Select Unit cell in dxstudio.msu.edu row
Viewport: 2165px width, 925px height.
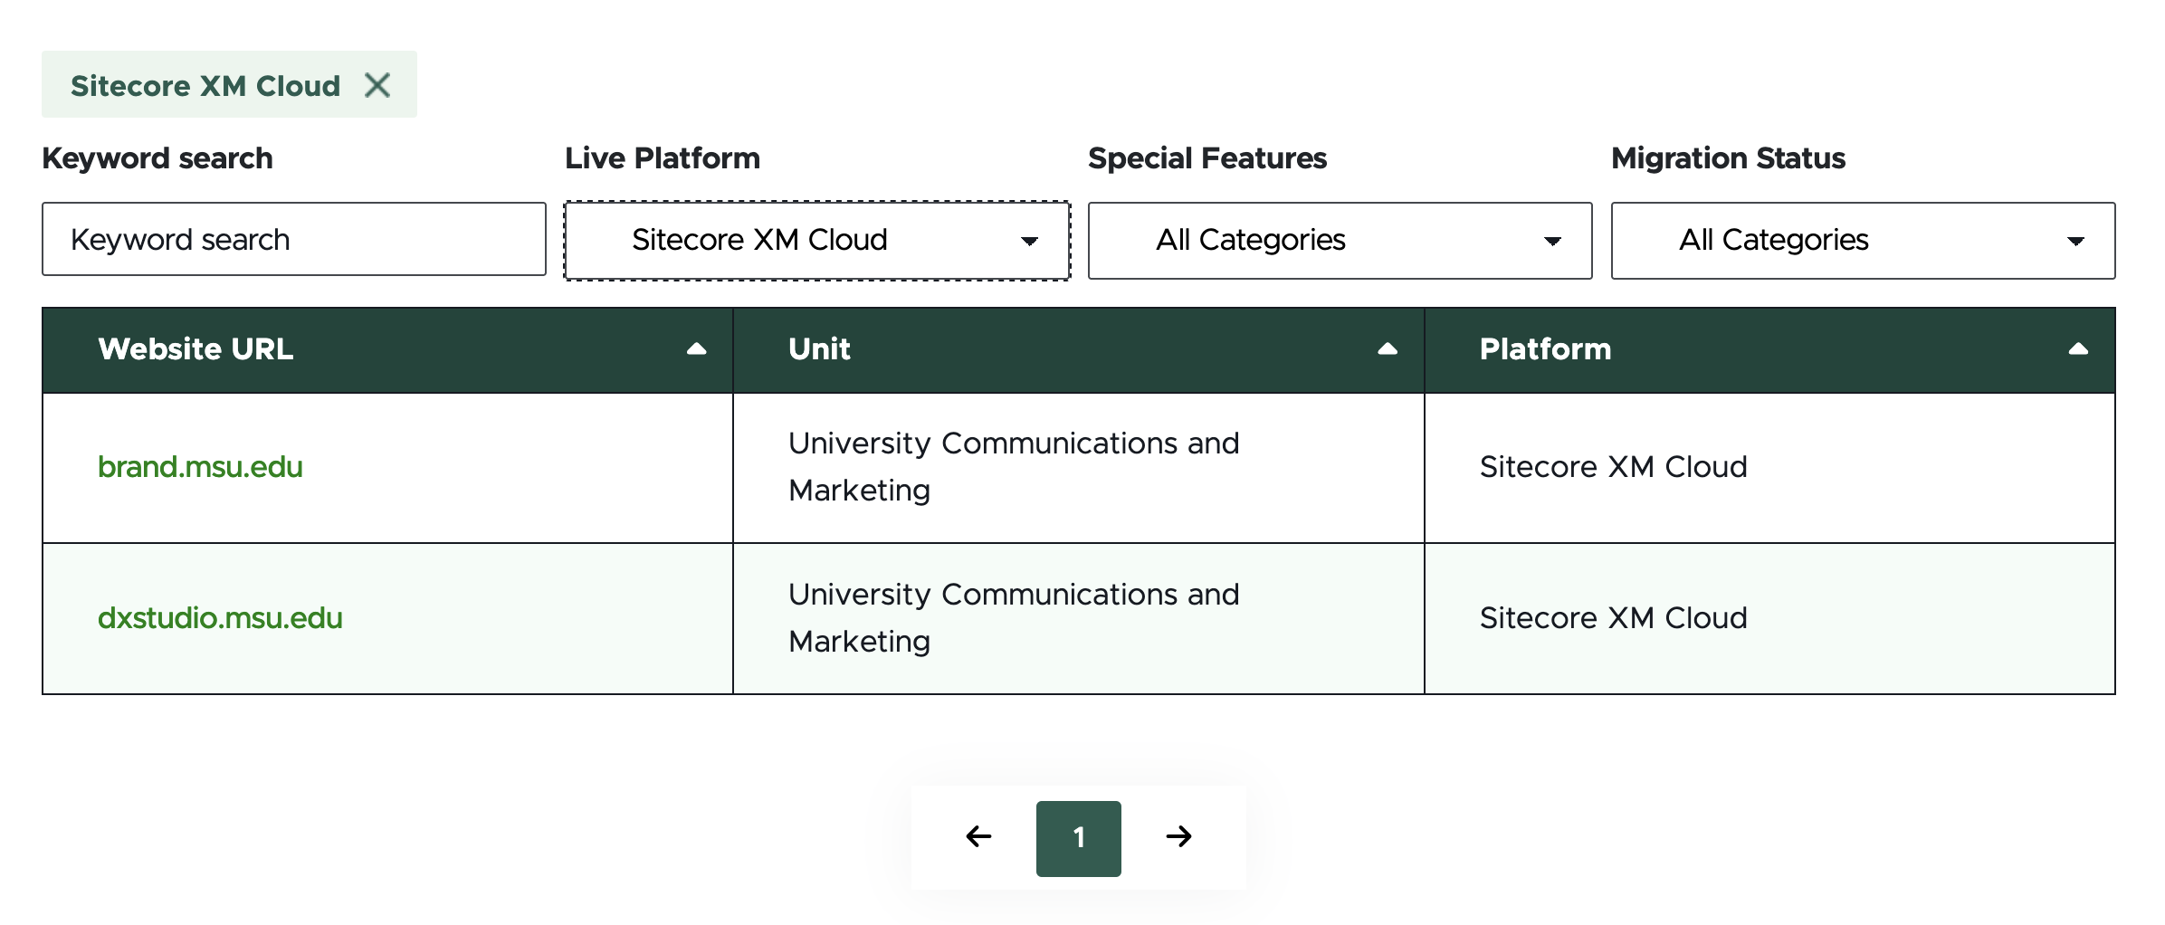[x=1079, y=619]
